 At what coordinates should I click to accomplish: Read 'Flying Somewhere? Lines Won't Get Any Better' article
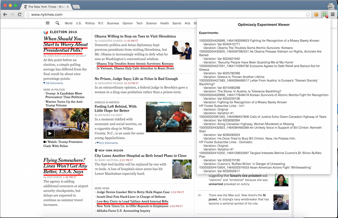coord(65,166)
